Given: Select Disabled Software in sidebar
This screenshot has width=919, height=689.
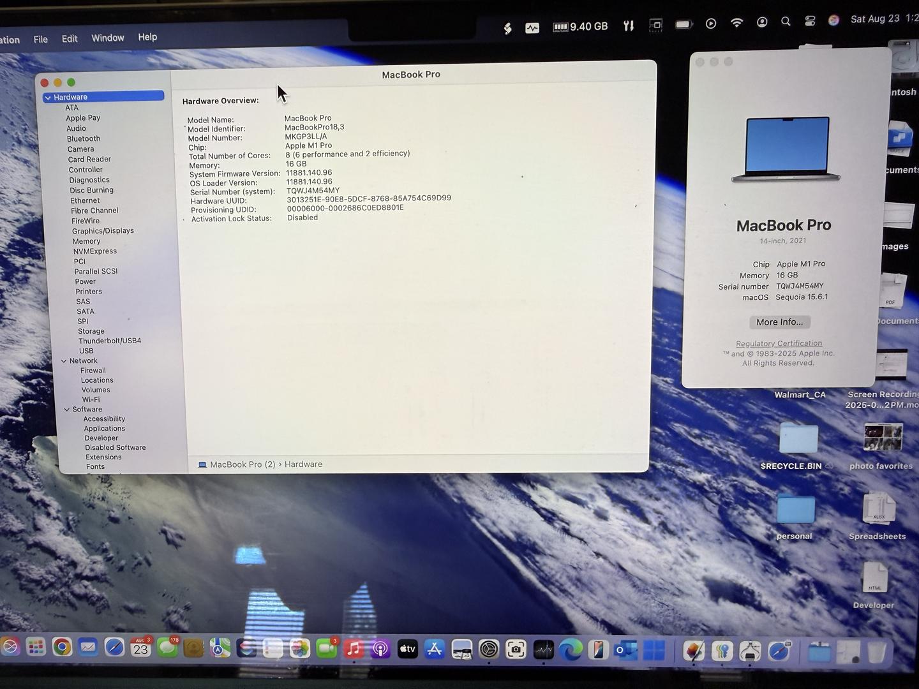Looking at the screenshot, I should click(x=116, y=448).
